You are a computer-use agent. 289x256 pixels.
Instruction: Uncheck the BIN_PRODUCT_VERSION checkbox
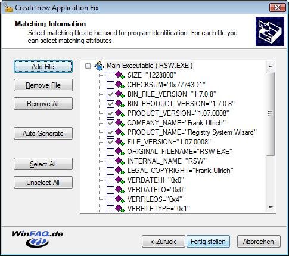pyautogui.click(x=110, y=104)
